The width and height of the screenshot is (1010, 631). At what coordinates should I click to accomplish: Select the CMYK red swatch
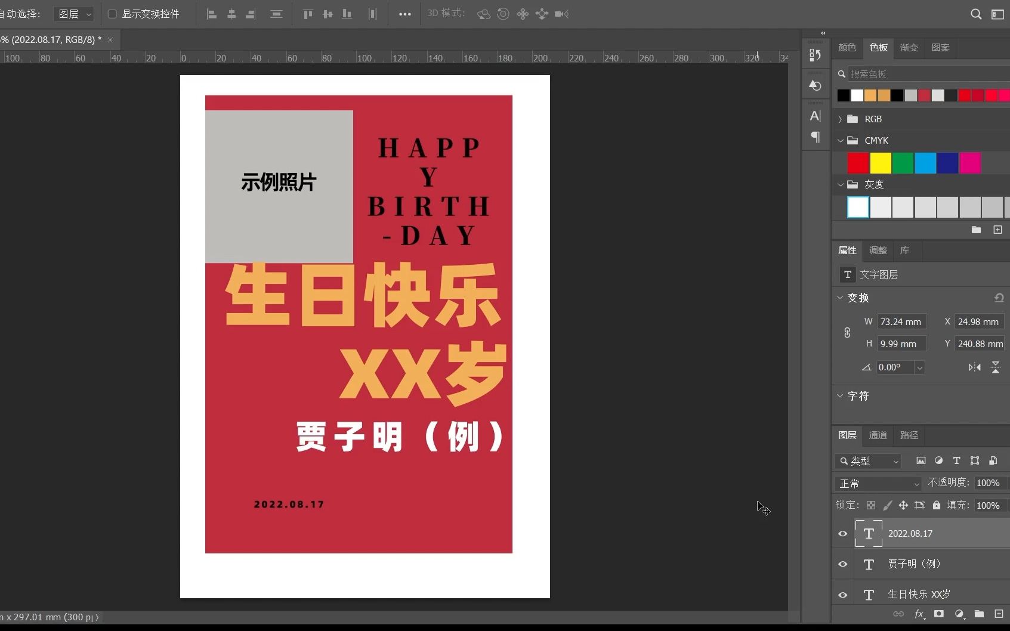pos(858,163)
